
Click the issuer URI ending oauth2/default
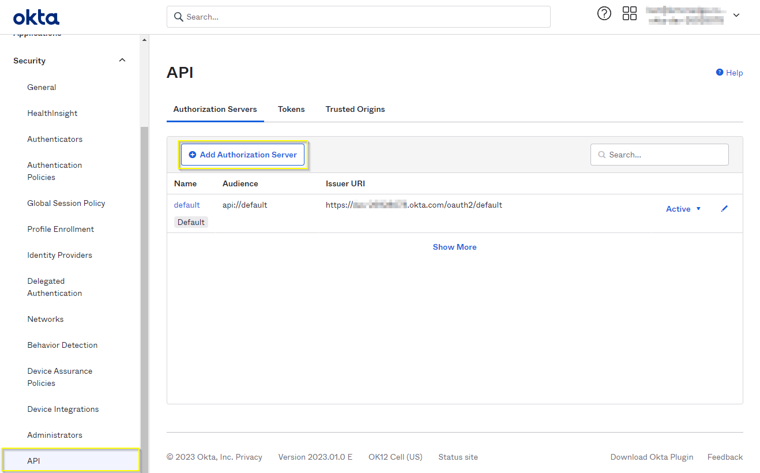(414, 205)
